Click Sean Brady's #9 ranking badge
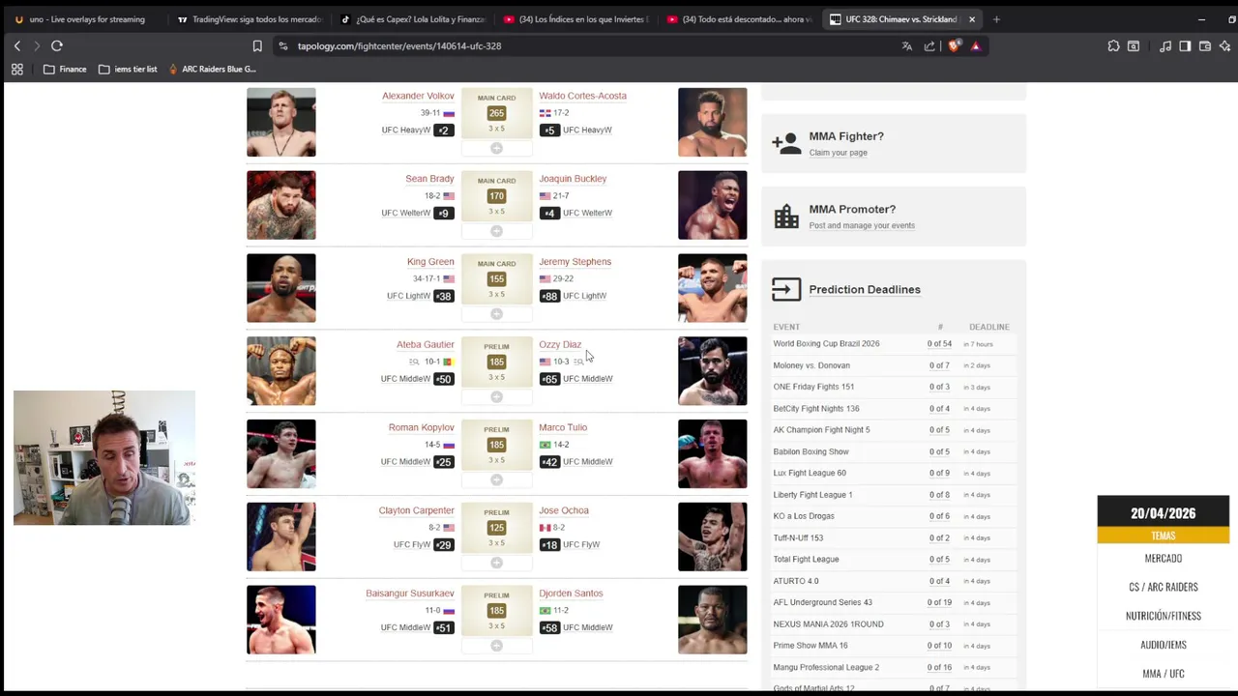 coord(443,213)
